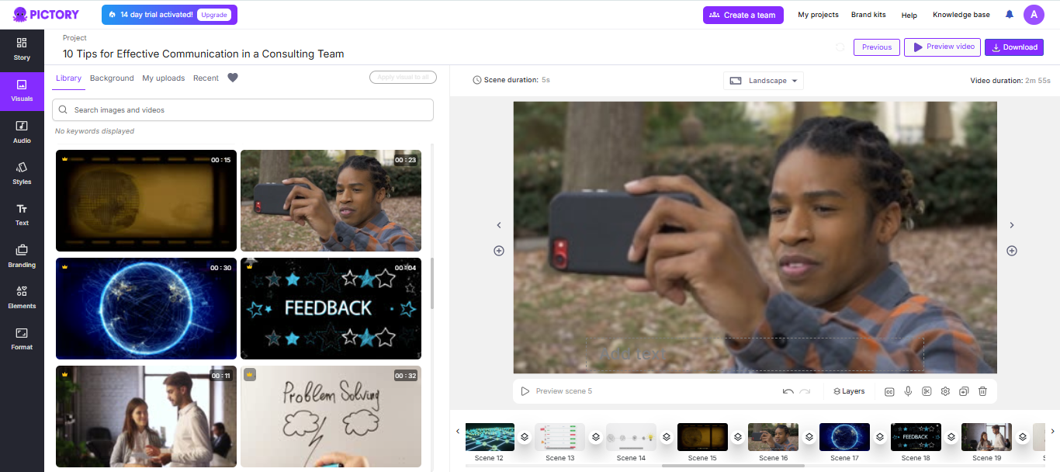Screen dimensions: 1060x472
Task: Duplicate the current scene
Action: click(x=964, y=391)
